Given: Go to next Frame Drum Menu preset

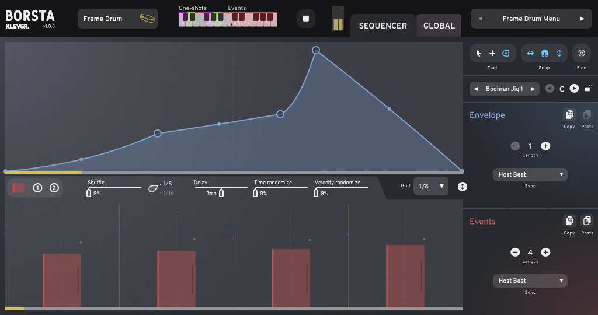Looking at the screenshot, I should (582, 19).
